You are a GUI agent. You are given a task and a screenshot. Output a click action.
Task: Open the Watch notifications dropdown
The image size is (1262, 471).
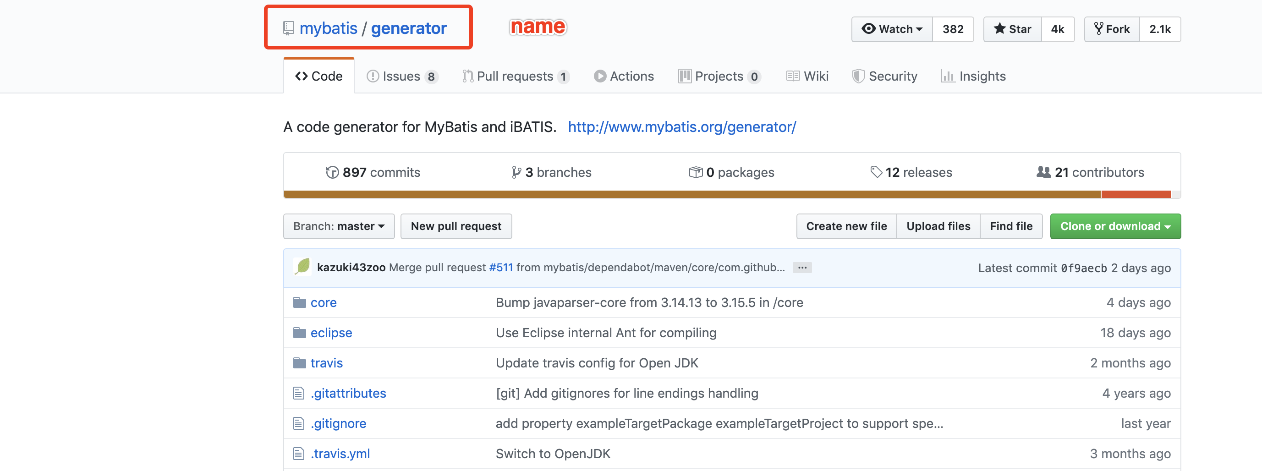892,29
